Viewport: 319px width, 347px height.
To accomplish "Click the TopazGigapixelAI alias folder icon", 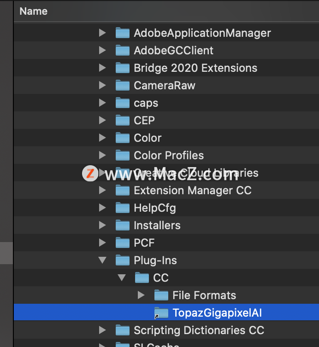I will 161,312.
